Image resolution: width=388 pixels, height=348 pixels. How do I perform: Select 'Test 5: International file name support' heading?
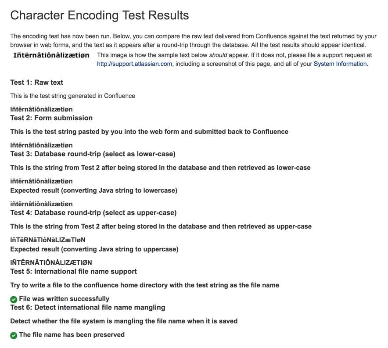point(73,272)
